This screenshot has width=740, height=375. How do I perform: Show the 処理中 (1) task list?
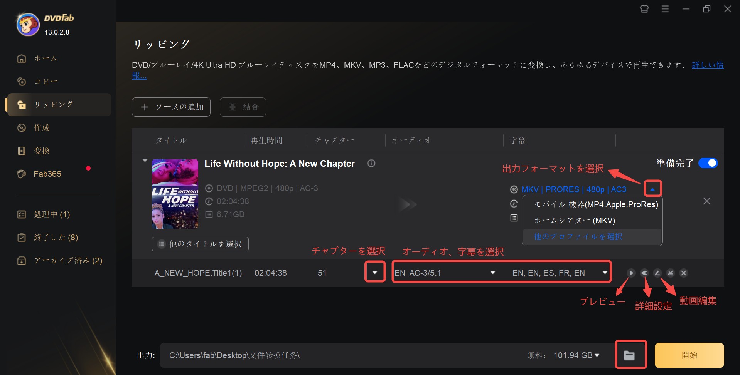44,214
